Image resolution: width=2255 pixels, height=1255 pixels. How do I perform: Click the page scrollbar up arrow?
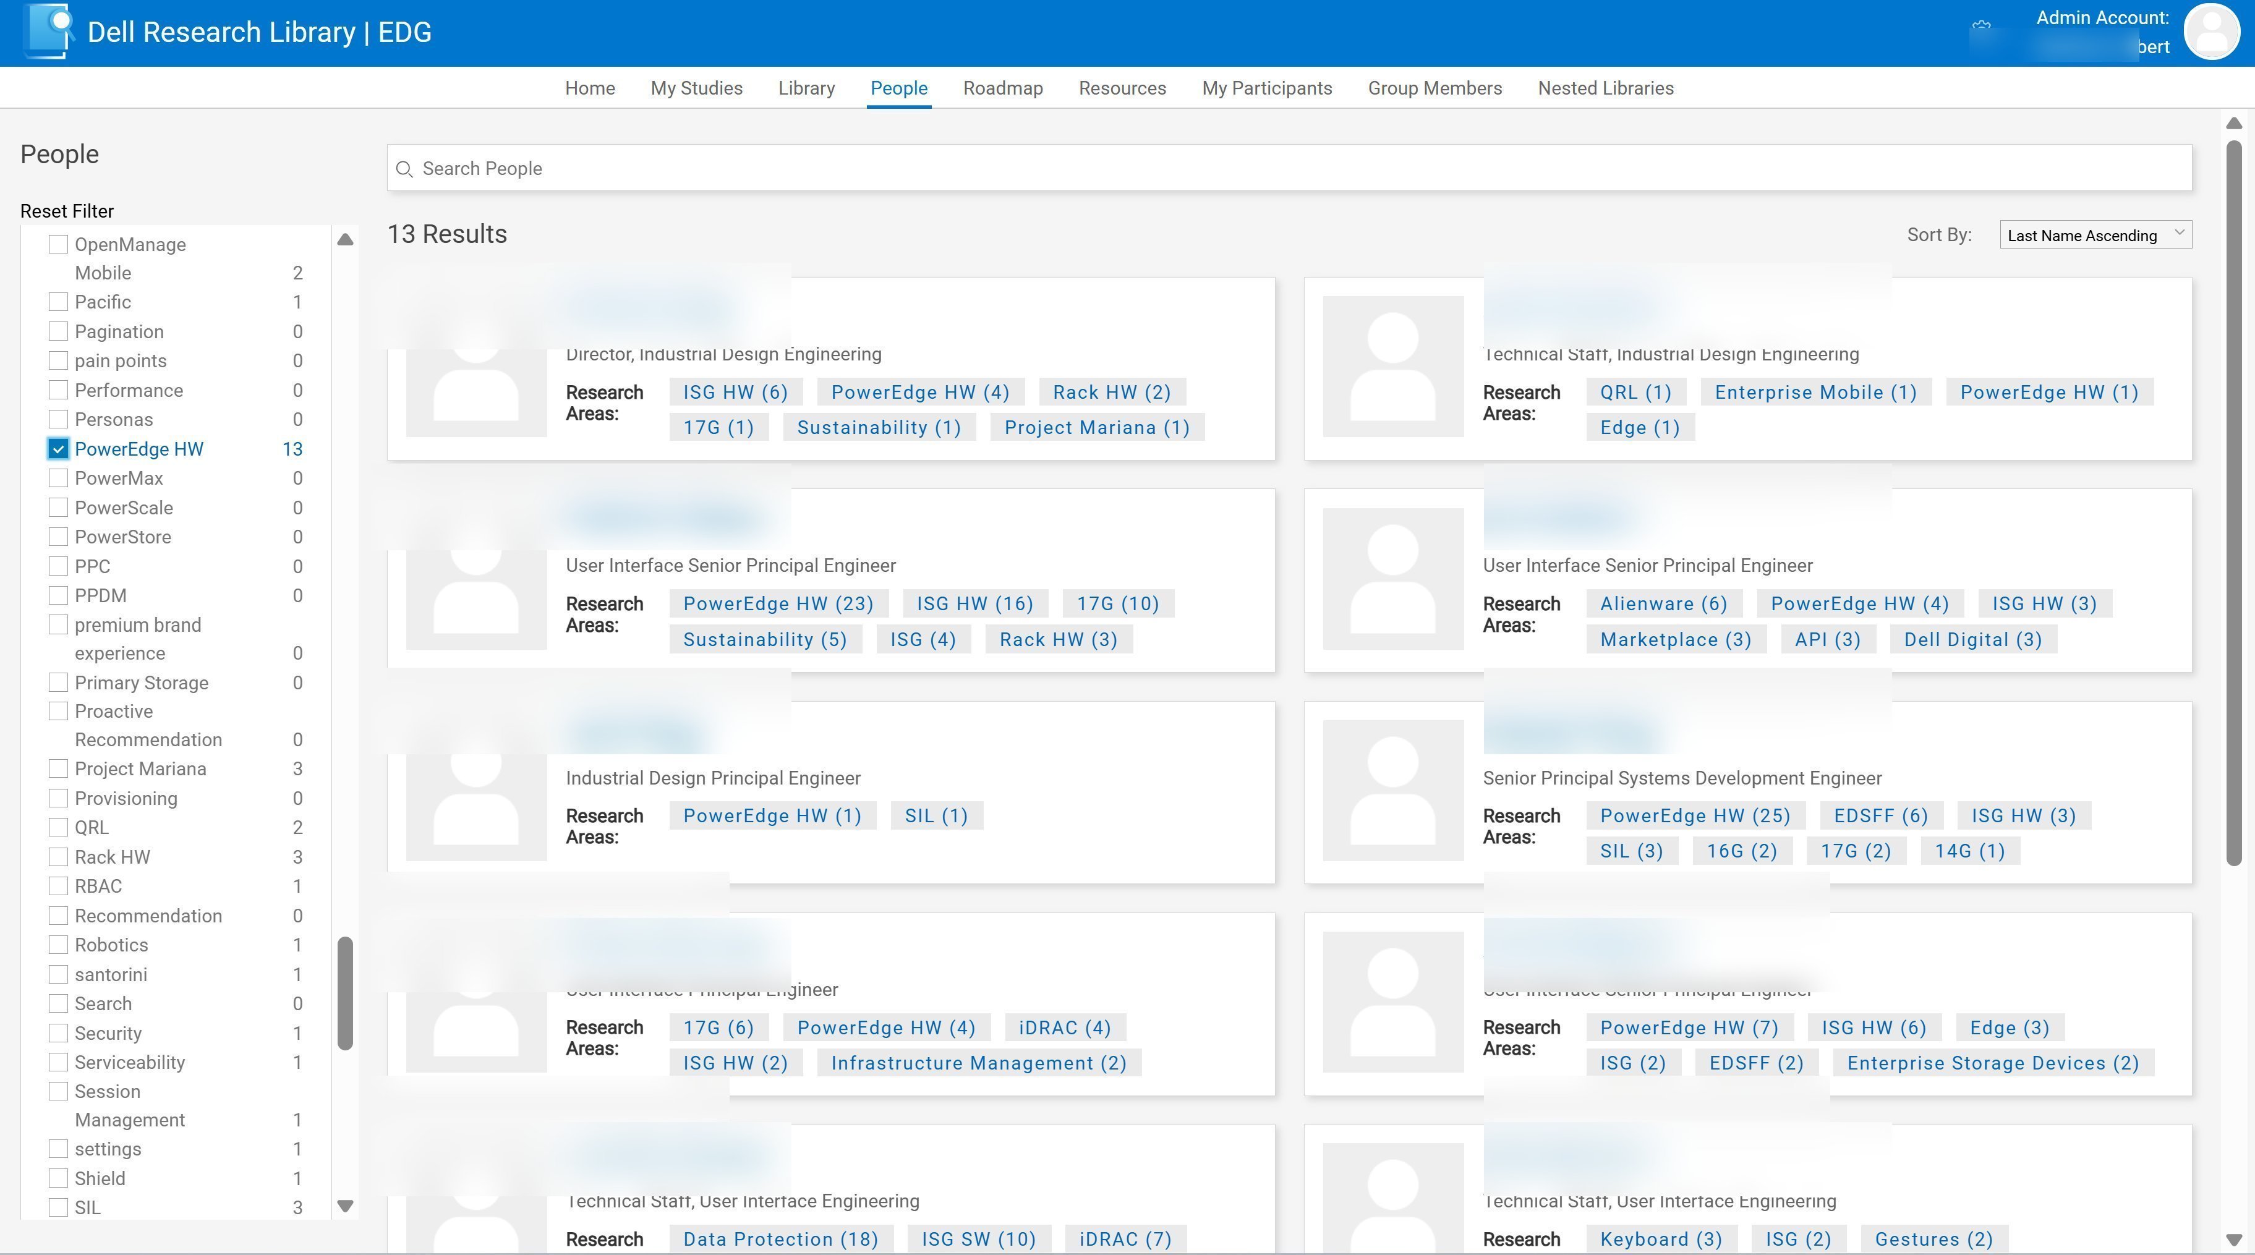pyautogui.click(x=2233, y=124)
